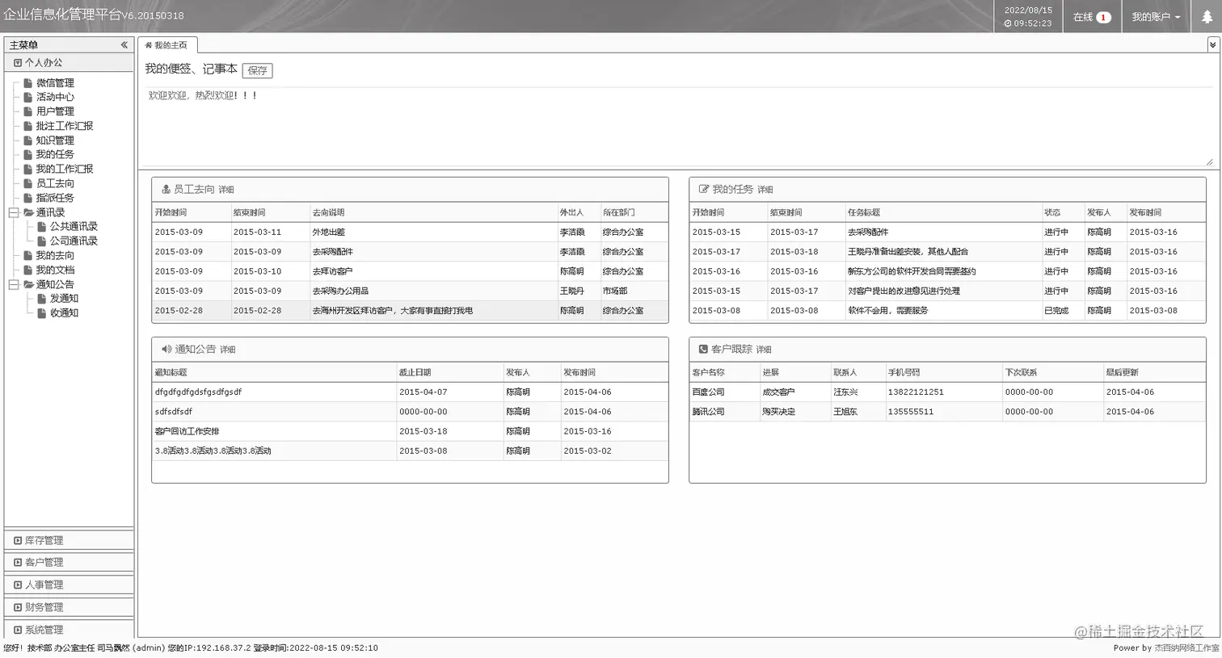Viewport: 1222px width, 658px height.
Task: Open 详细 link in 通知公告 panel
Action: [227, 350]
